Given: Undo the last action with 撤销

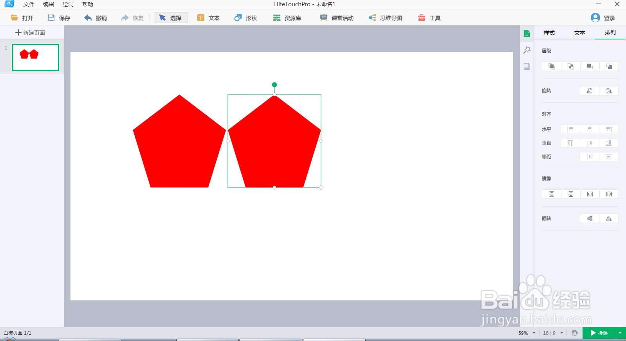Looking at the screenshot, I should pyautogui.click(x=96, y=18).
